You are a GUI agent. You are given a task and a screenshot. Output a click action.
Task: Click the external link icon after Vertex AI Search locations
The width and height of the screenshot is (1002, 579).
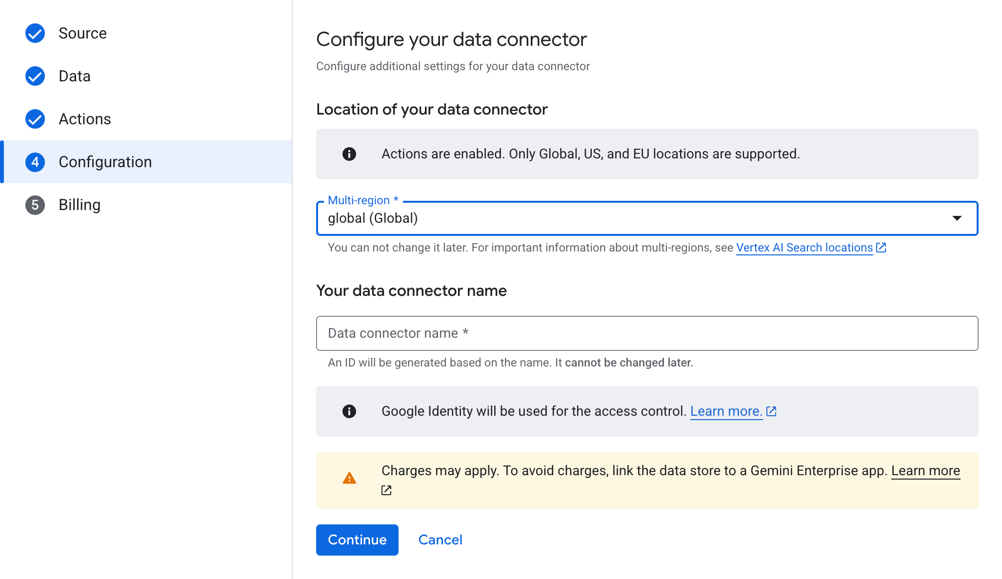[882, 248]
